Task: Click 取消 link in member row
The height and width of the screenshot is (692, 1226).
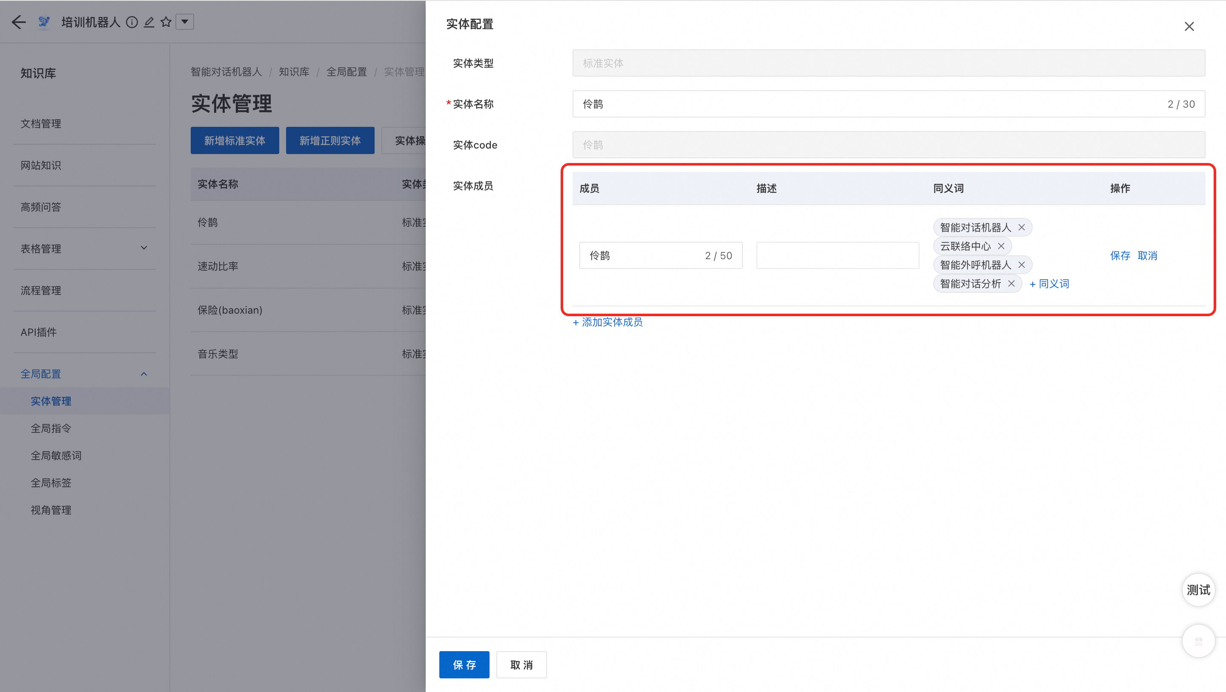Action: tap(1147, 256)
